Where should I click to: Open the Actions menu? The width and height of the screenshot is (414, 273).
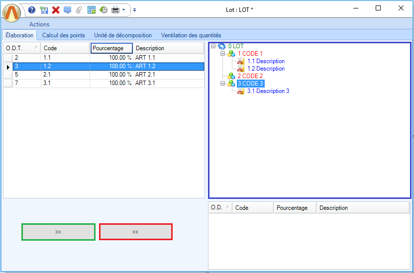[39, 24]
